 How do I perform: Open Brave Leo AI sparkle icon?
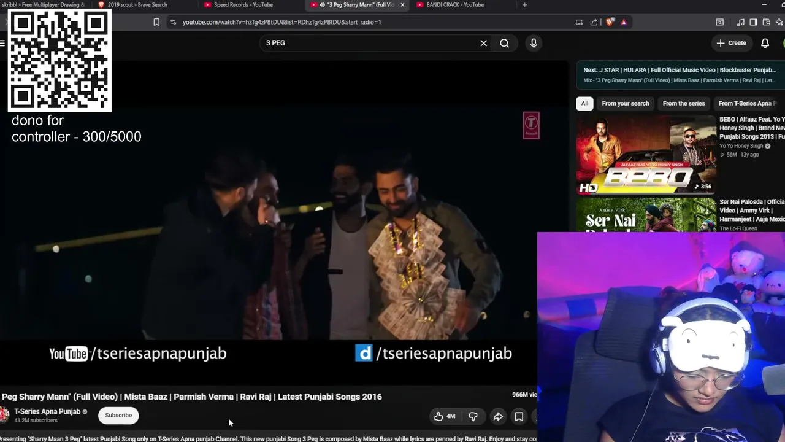pos(779,22)
